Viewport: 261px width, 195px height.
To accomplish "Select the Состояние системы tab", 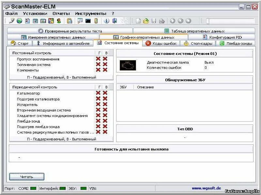I will 118,43.
